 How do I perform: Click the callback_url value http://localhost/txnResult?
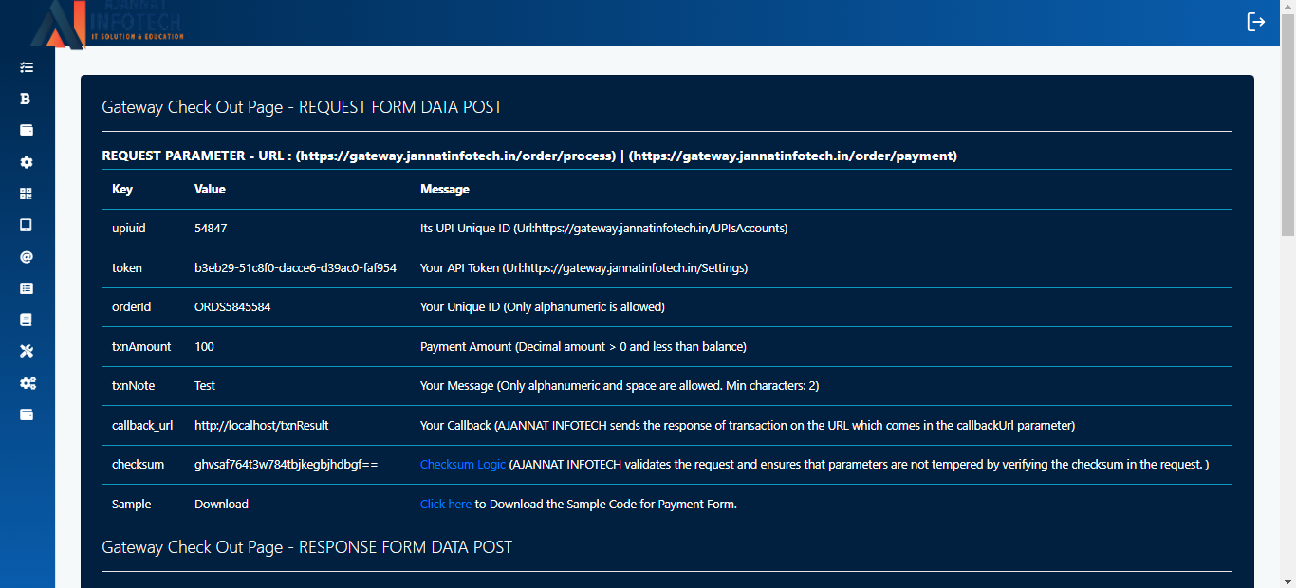[x=261, y=426]
